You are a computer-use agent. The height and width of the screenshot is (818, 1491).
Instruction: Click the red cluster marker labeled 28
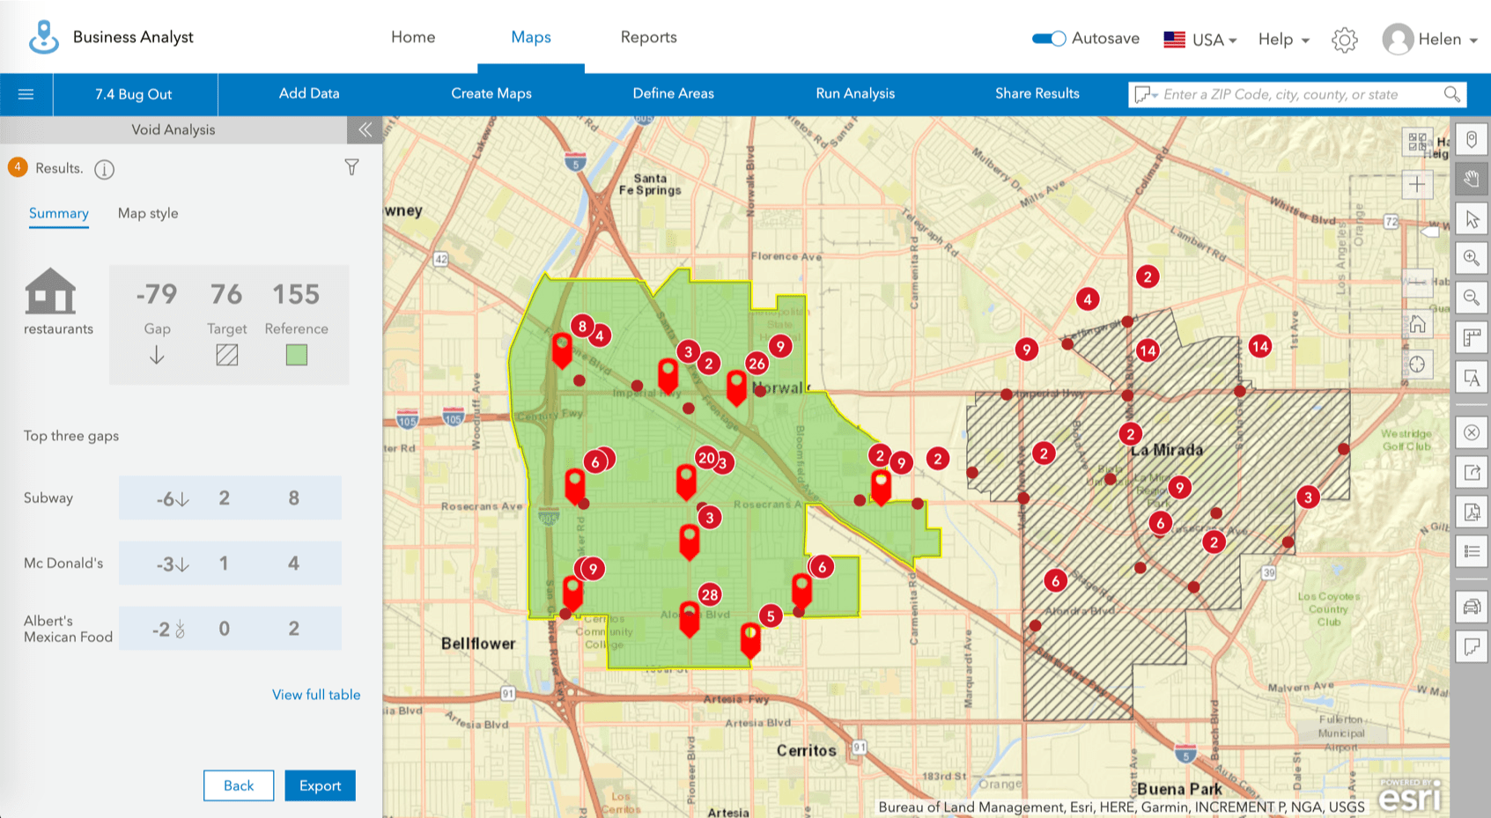tap(710, 594)
